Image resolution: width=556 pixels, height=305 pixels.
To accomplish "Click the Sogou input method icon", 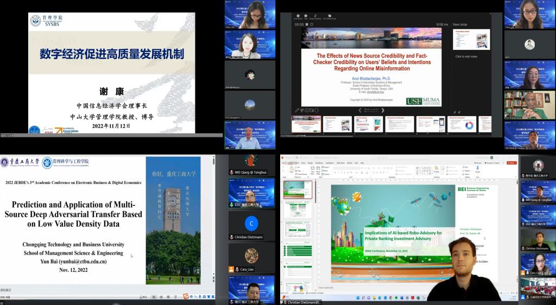I will [186, 296].
